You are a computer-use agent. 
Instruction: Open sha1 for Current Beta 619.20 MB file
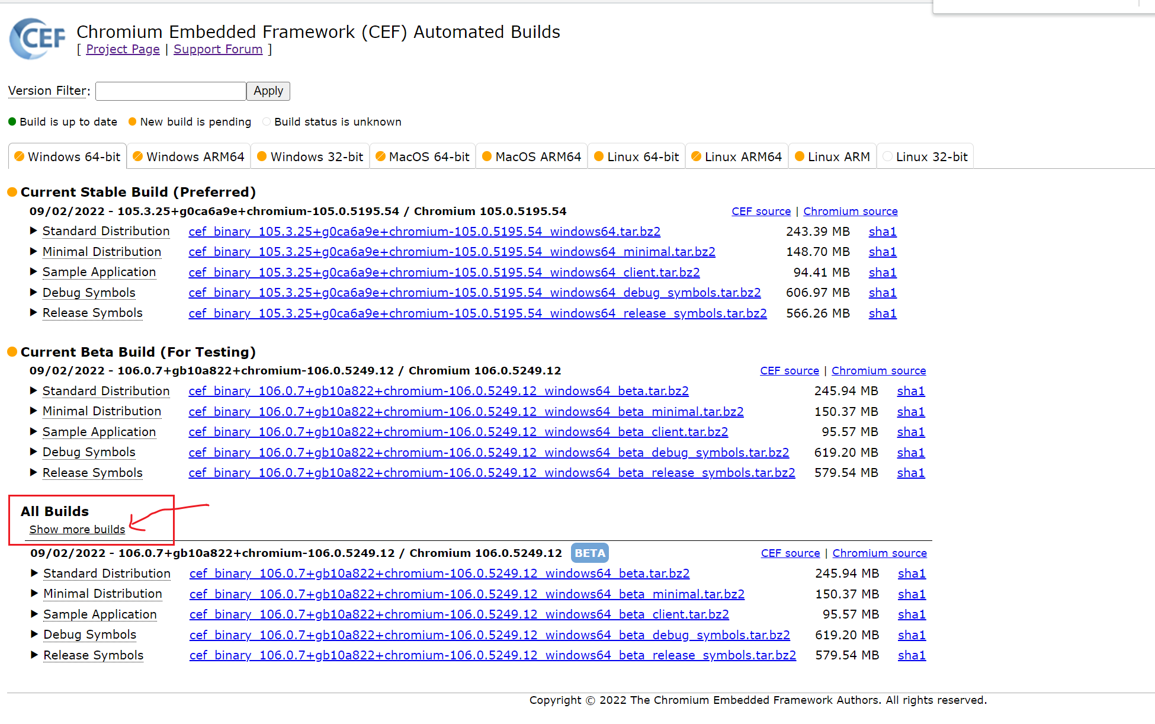coord(911,453)
